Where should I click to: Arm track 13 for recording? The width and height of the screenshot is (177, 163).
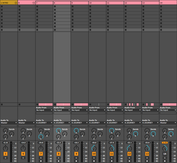147,161
